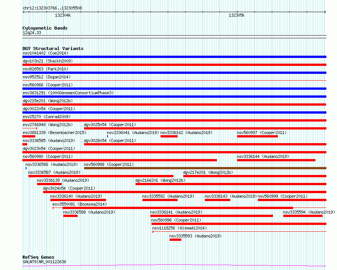Select esv2746948 (Wong2012b) label
This screenshot has height=270, width=337.
coord(48,125)
